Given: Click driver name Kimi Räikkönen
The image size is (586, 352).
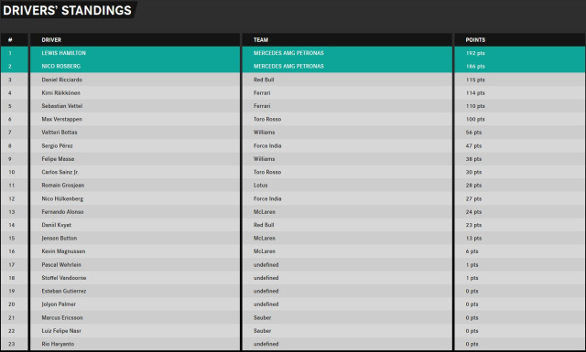Looking at the screenshot, I should [x=61, y=92].
